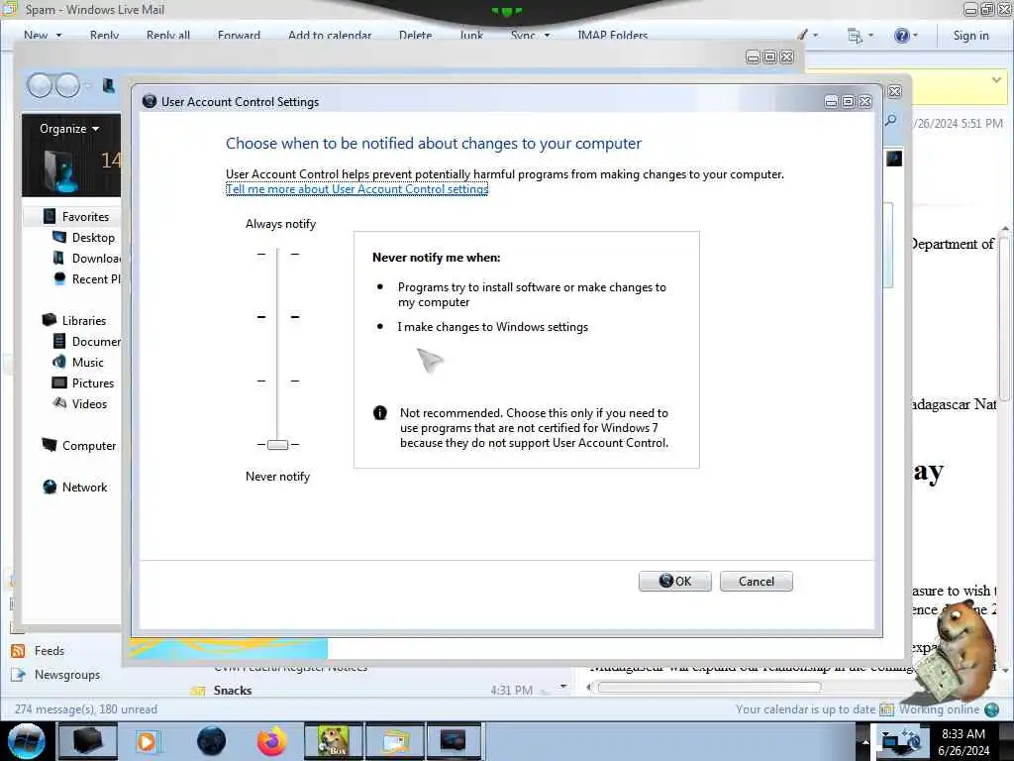Click the Windows Start orb
Screen dimensions: 1014x761
27,741
